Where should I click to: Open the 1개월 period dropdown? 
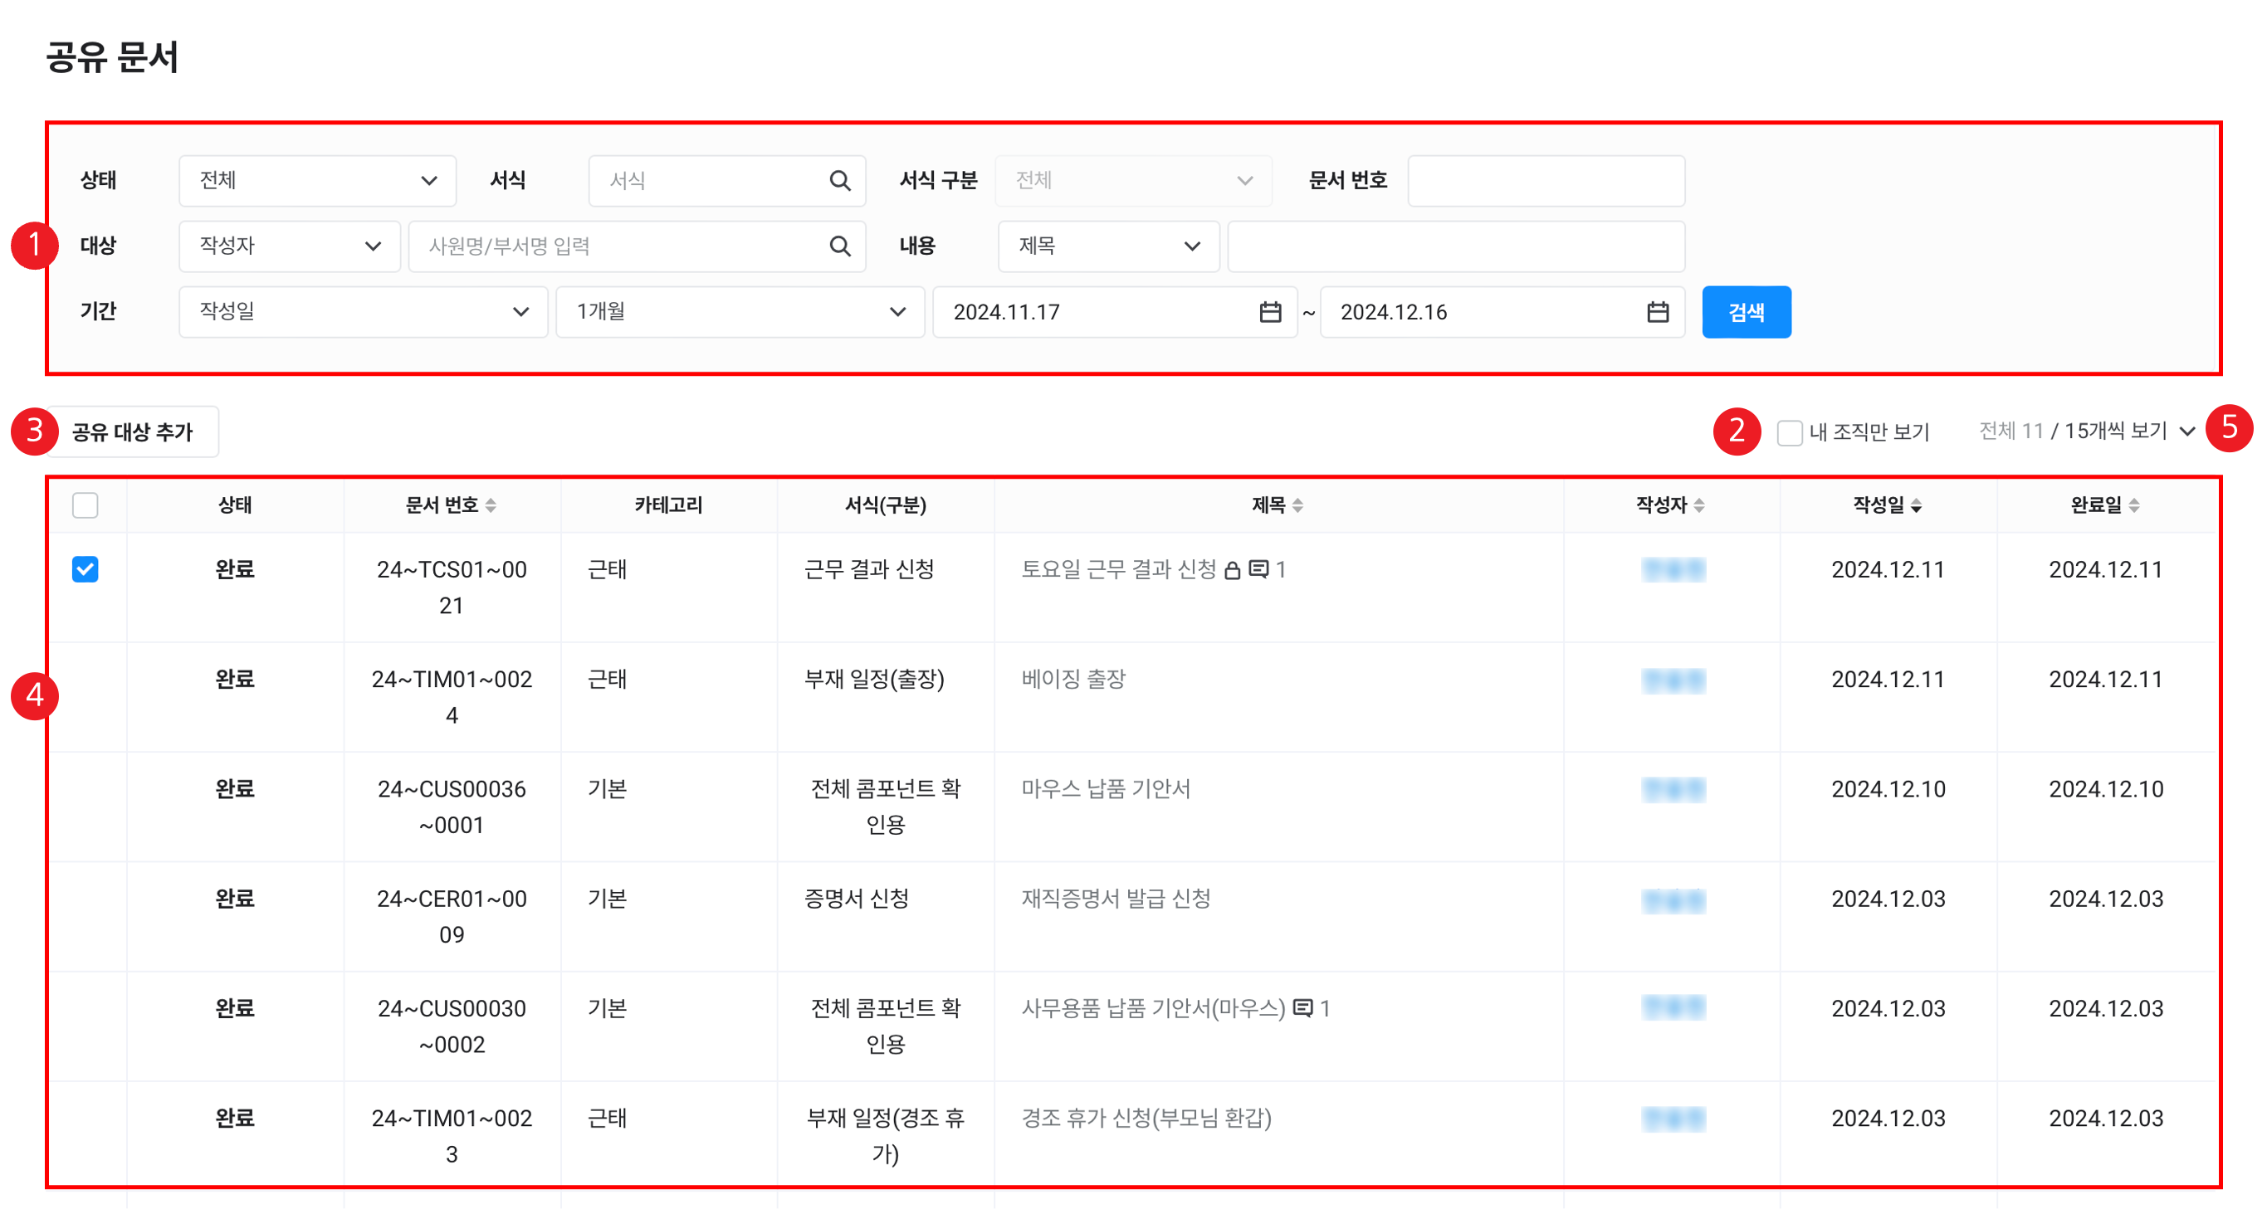click(x=740, y=312)
